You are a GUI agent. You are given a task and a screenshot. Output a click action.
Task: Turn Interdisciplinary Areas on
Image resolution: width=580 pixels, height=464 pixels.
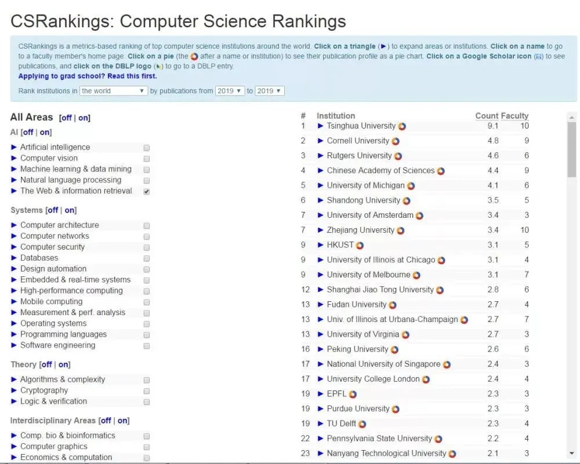point(122,421)
